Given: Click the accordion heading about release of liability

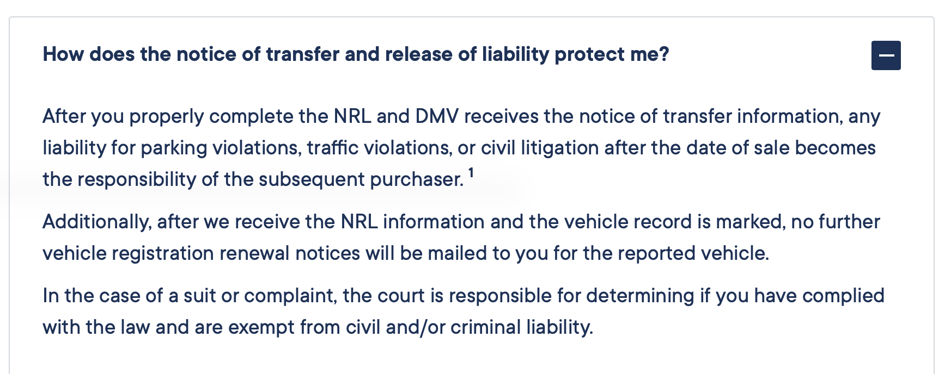Looking at the screenshot, I should [356, 54].
